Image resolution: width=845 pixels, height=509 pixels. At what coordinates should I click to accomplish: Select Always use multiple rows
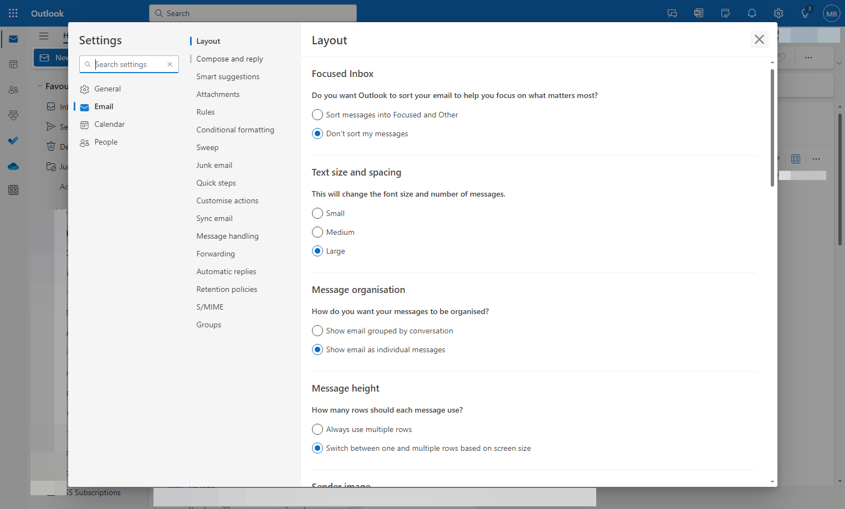pyautogui.click(x=362, y=429)
